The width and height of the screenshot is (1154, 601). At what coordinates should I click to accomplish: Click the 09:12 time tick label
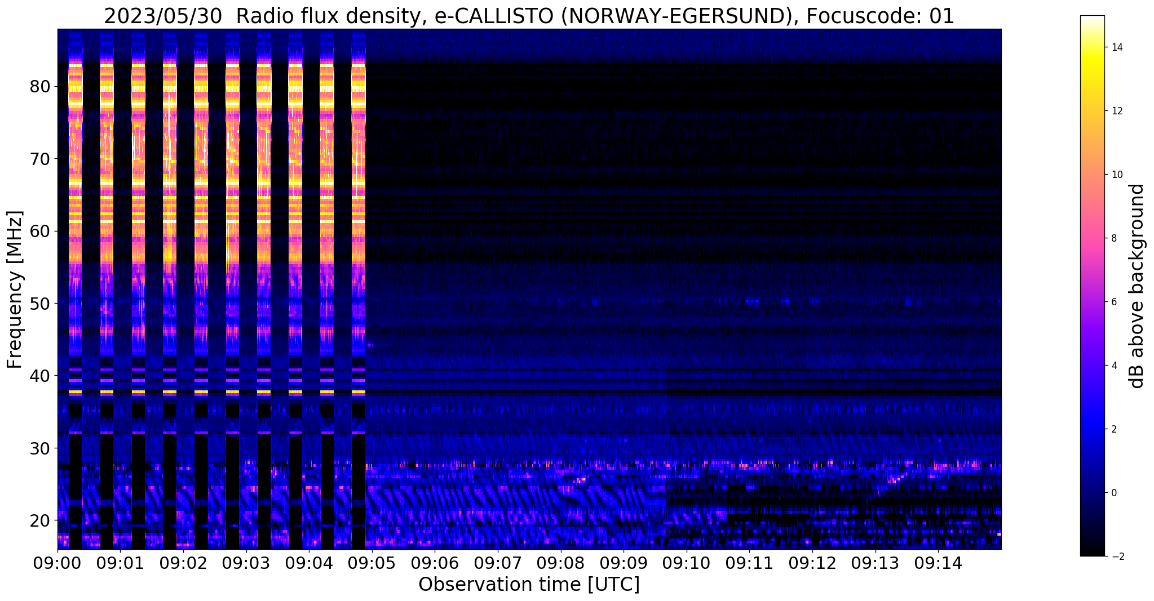coord(812,562)
